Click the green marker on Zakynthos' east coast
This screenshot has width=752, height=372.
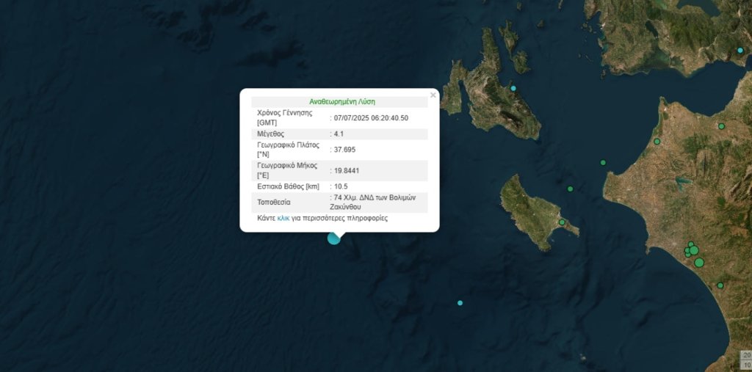pos(562,222)
